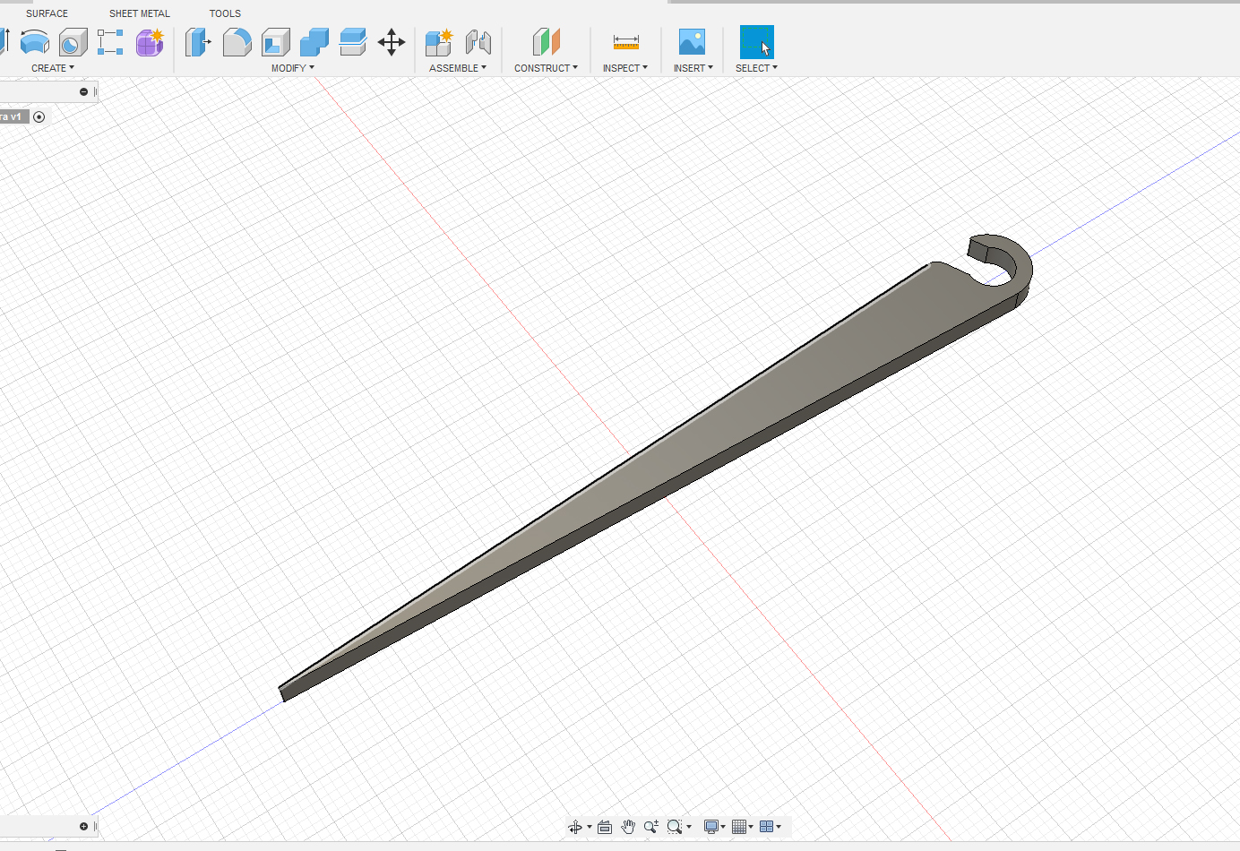Click the Create Form purple icon

pyautogui.click(x=150, y=42)
